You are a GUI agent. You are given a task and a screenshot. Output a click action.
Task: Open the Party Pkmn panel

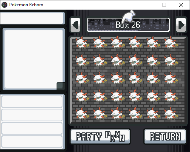point(100,136)
